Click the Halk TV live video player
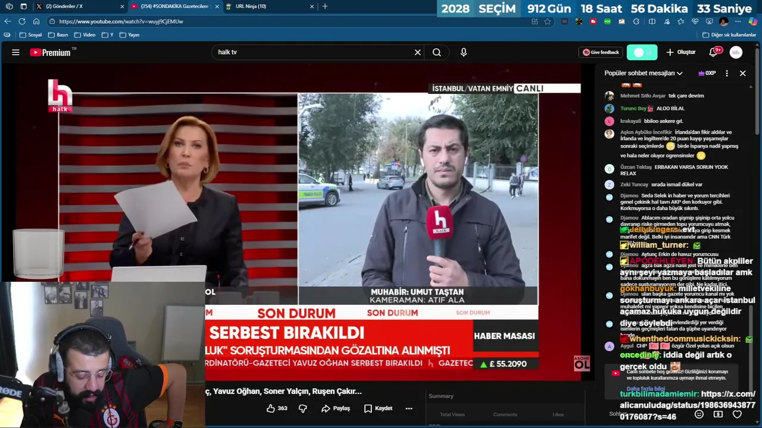 (x=298, y=223)
